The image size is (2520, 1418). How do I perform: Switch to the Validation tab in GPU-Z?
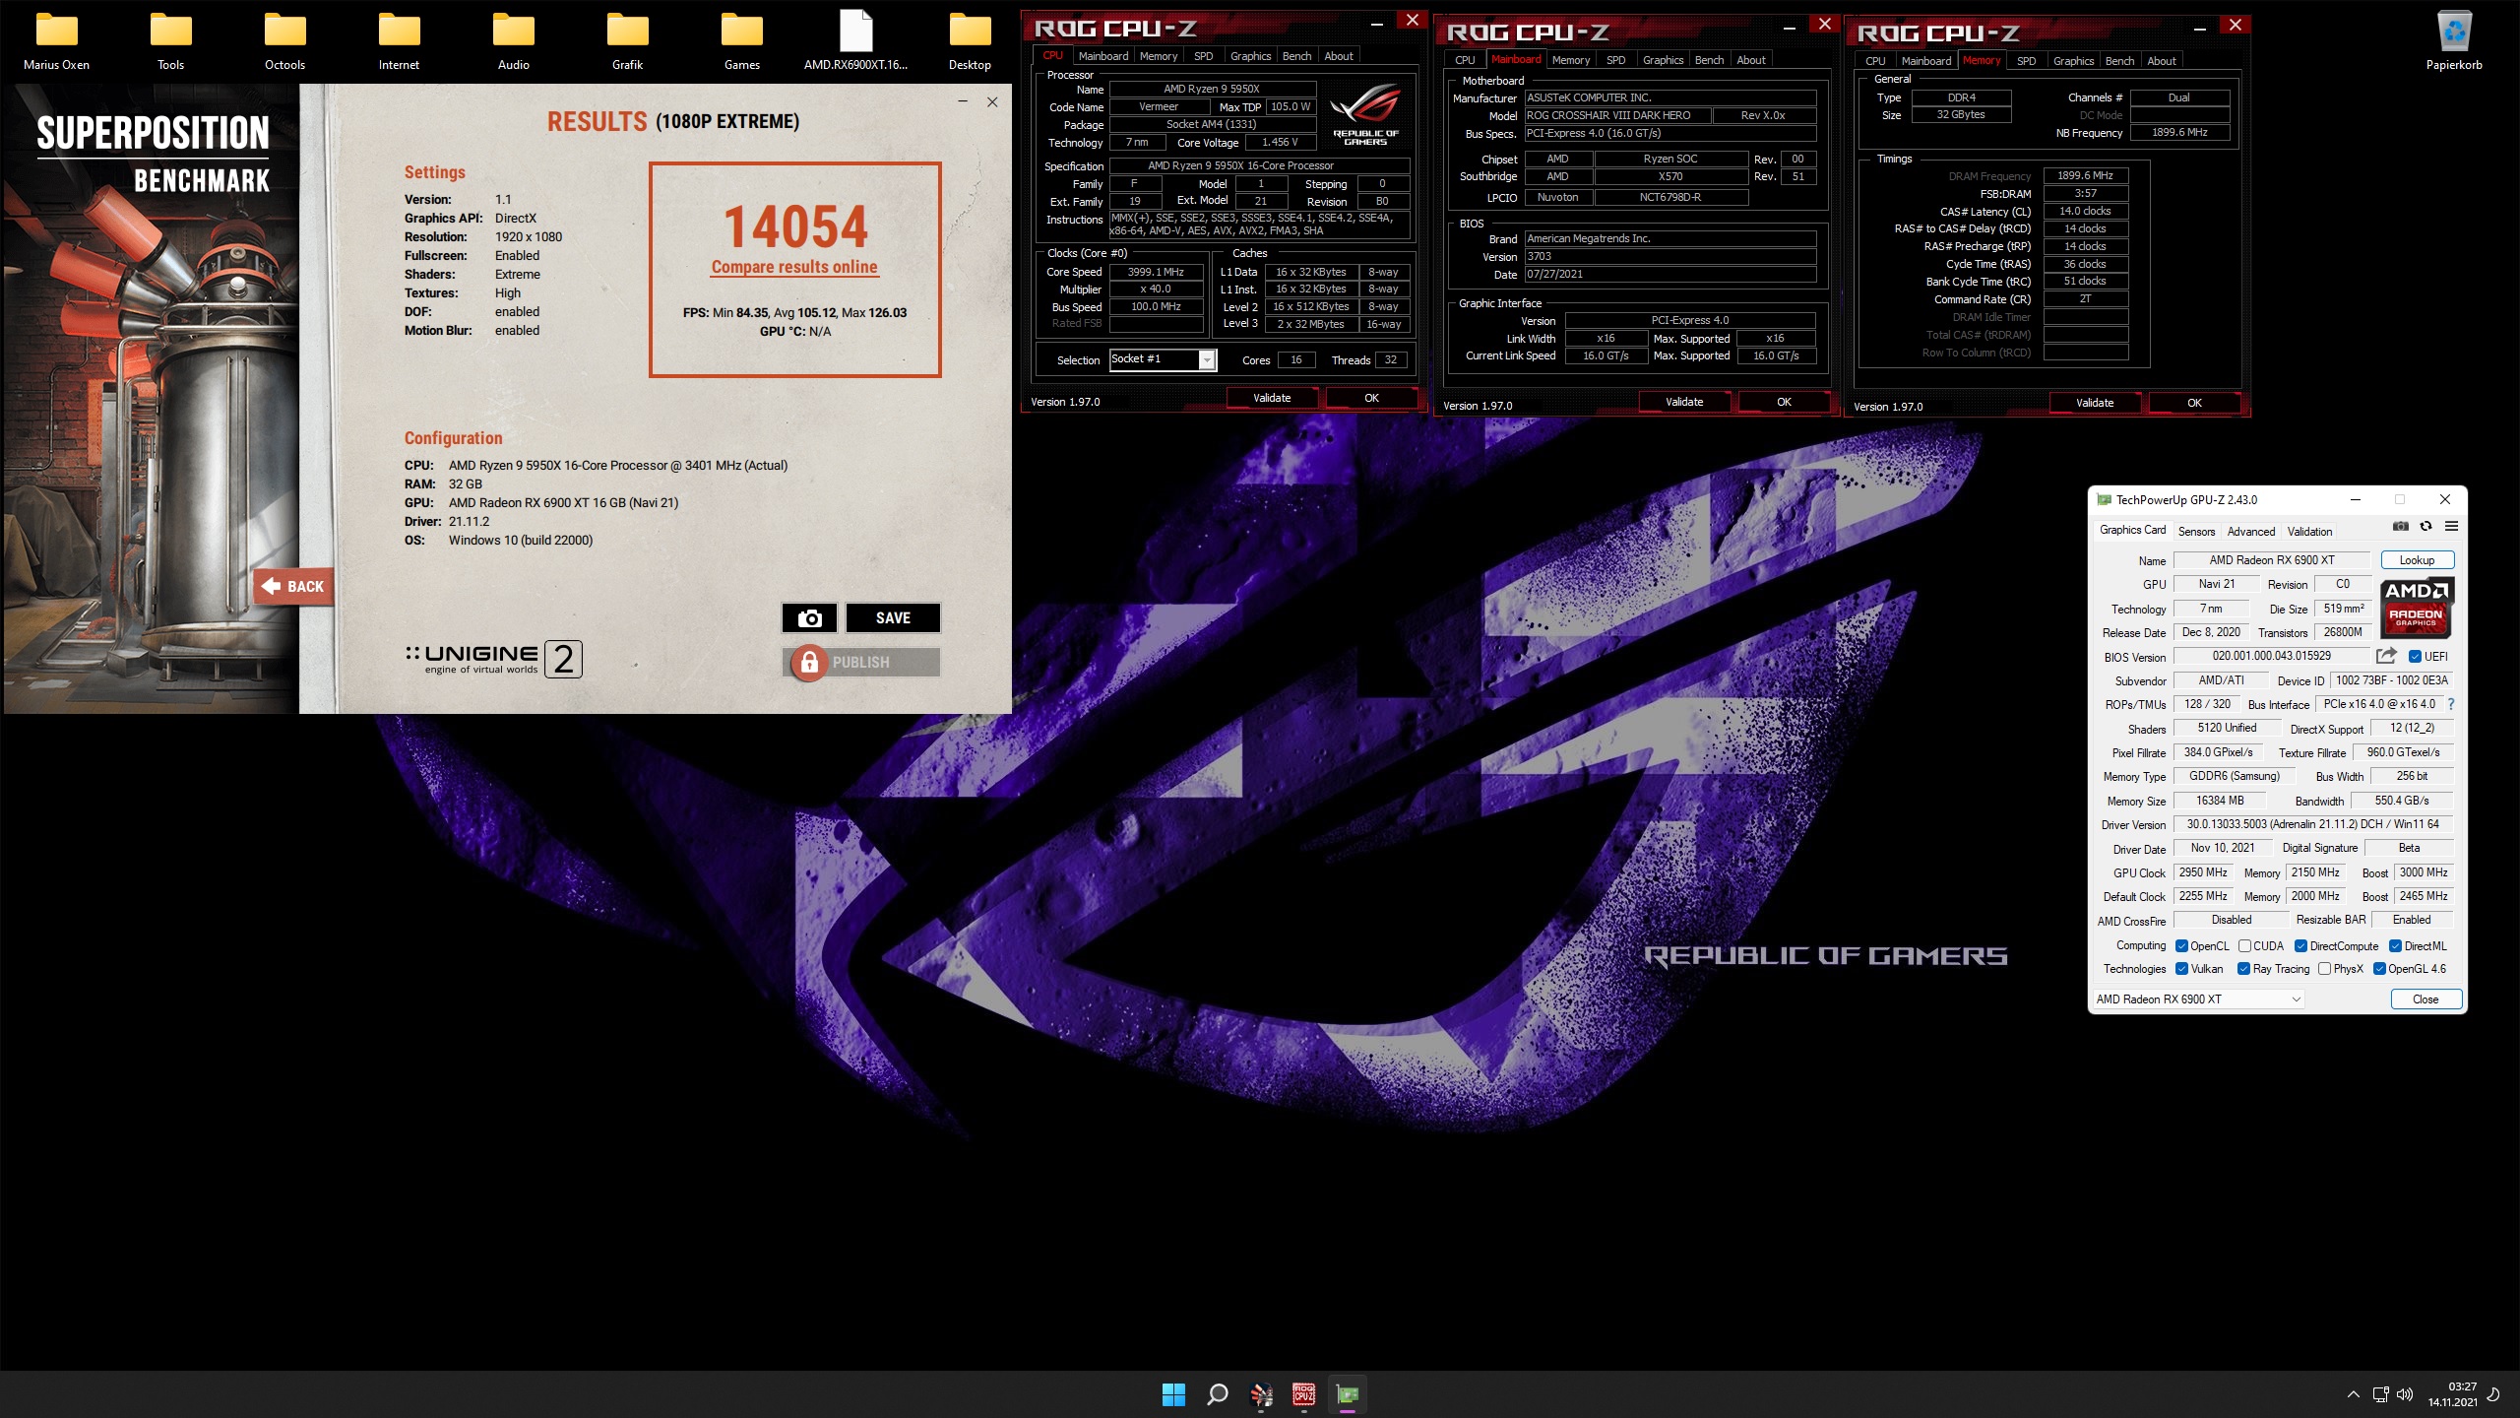[2309, 531]
